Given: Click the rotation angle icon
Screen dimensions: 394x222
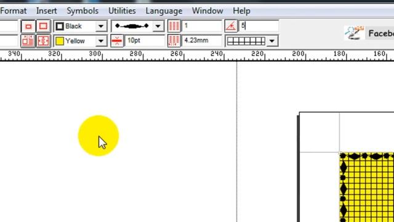Looking at the screenshot, I should click(x=231, y=26).
